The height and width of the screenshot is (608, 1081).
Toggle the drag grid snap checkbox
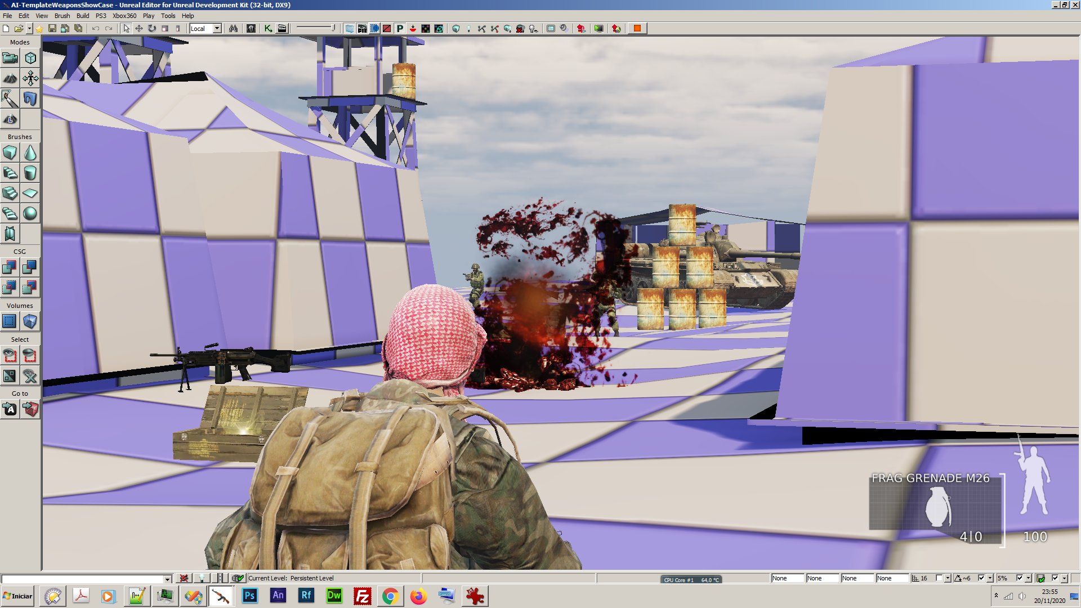939,578
